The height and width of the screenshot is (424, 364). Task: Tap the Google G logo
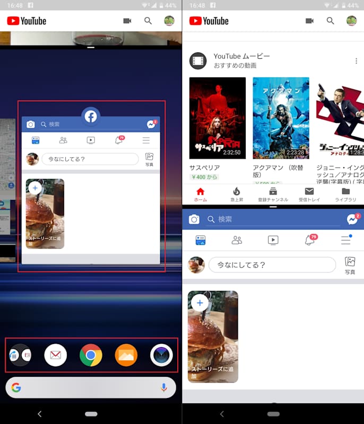[16, 387]
